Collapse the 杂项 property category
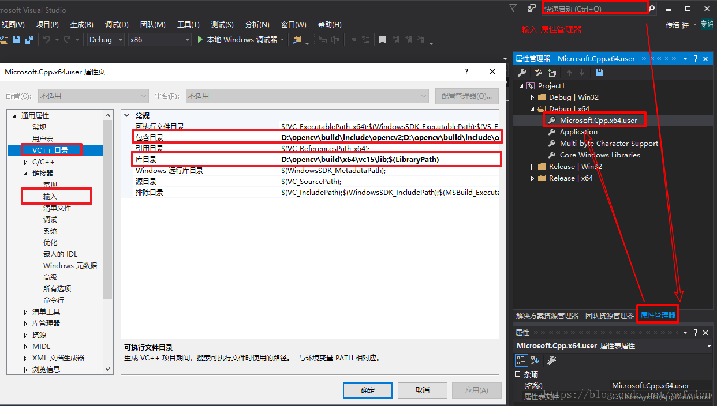 518,374
